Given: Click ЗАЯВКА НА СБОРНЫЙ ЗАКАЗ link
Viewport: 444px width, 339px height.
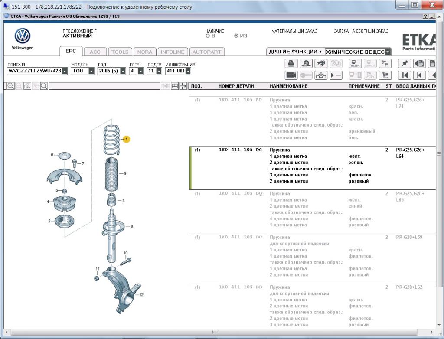Looking at the screenshot, I should (x=361, y=31).
